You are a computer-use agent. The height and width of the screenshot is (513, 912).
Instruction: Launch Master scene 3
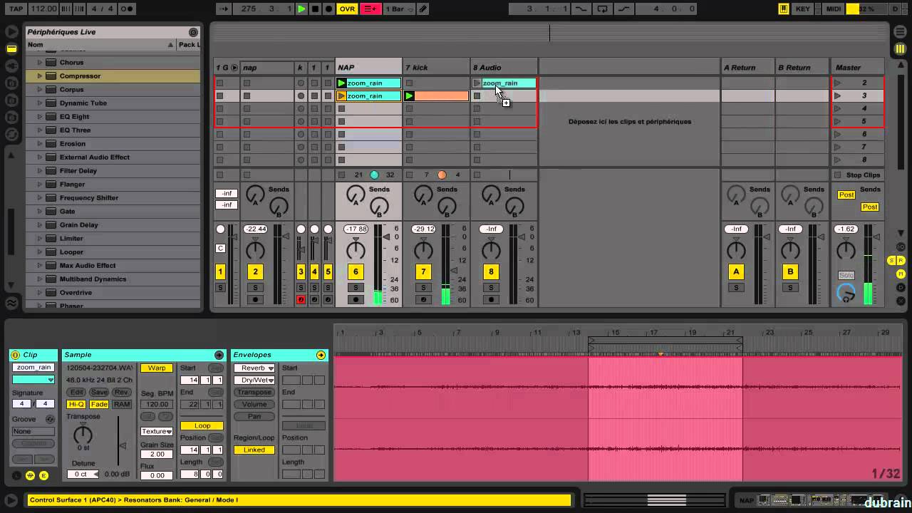pyautogui.click(x=838, y=95)
